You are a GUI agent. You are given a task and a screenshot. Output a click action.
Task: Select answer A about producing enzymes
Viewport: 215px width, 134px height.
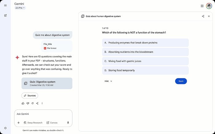(145, 43)
